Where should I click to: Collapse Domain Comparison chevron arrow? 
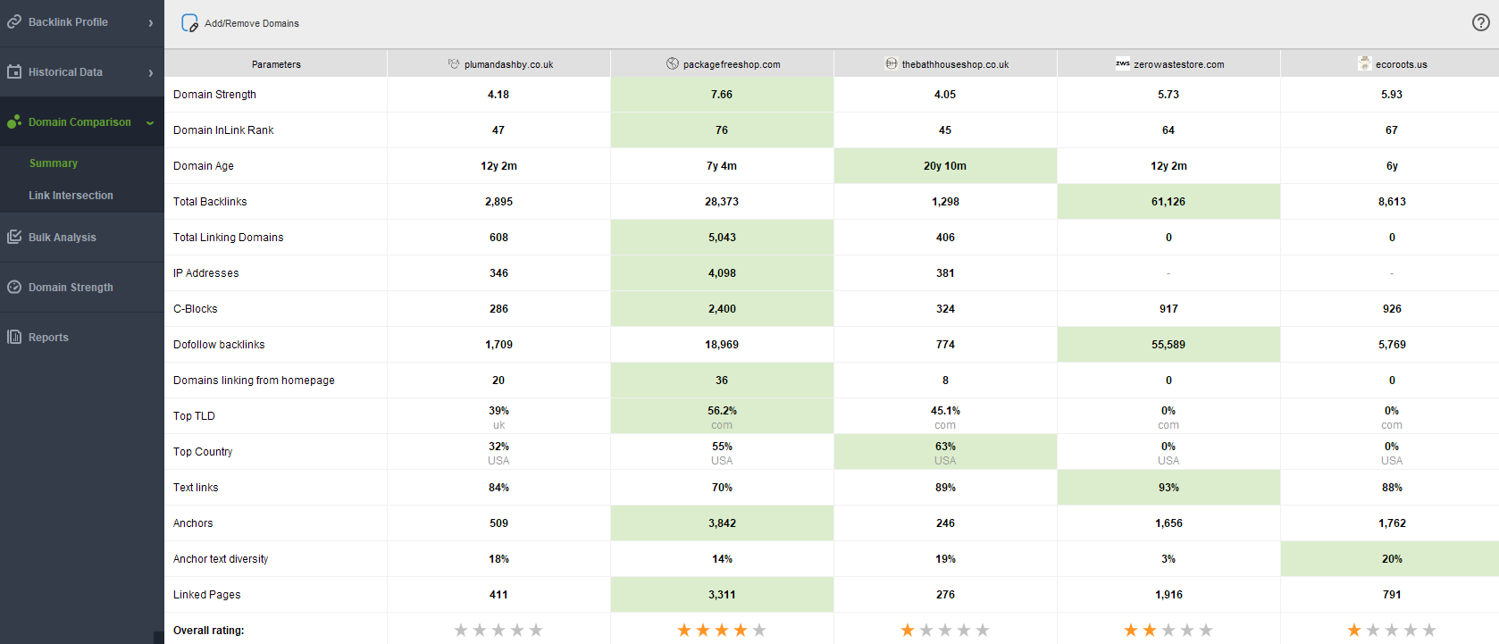(150, 122)
